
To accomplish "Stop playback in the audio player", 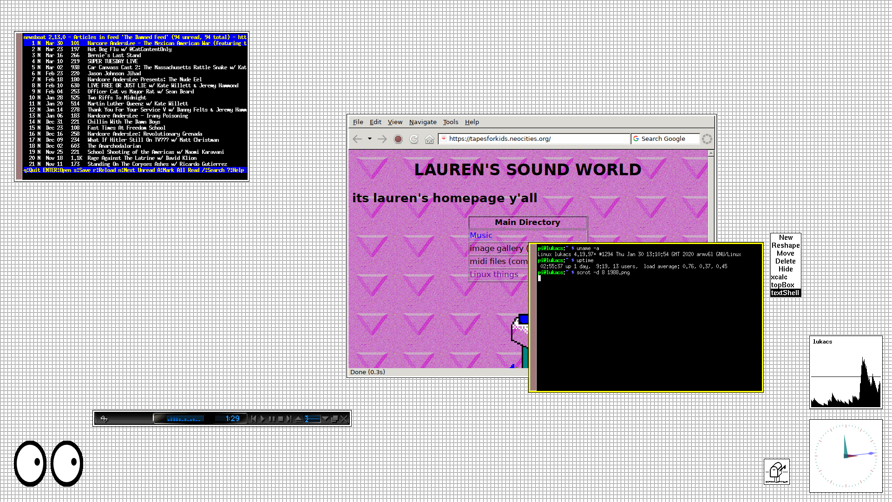I will 281,419.
